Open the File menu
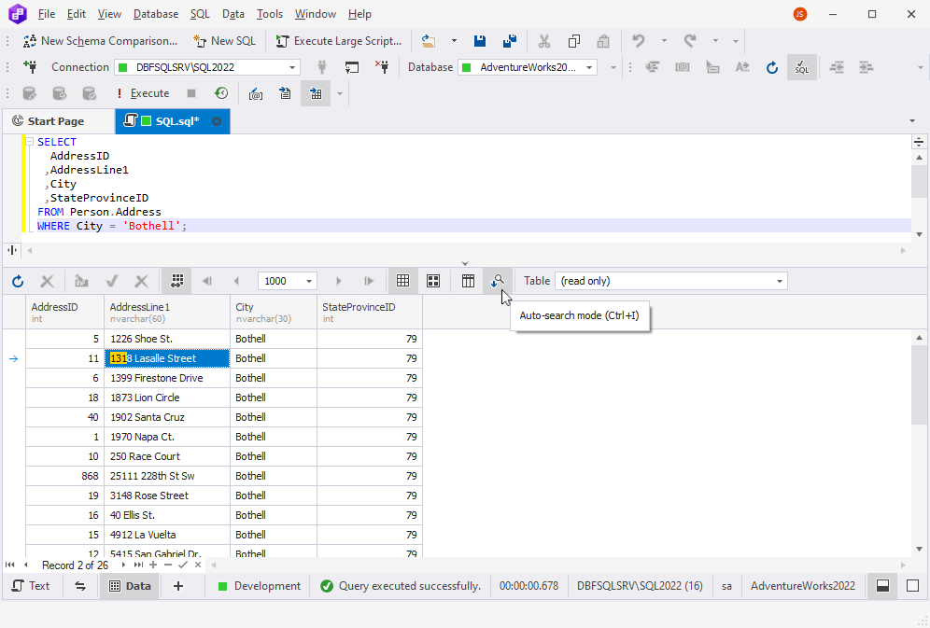The image size is (930, 628). [x=47, y=14]
